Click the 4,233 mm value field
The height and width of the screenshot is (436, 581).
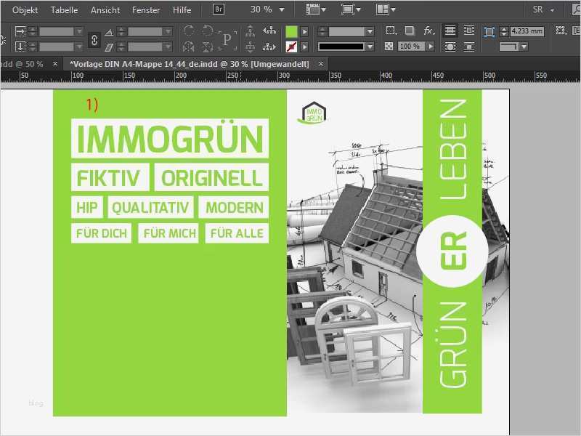point(527,31)
